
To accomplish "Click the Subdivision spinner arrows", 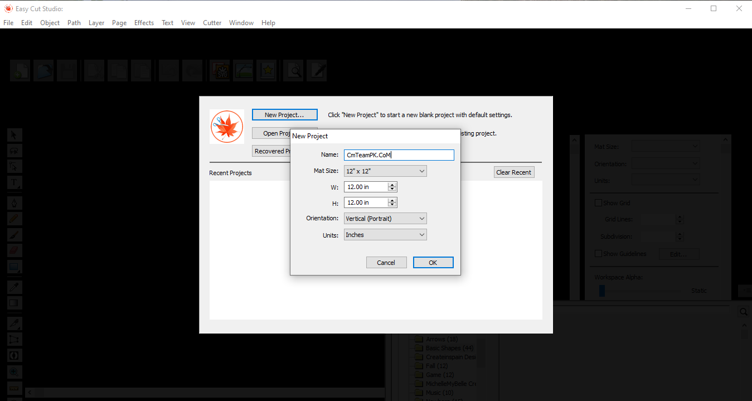I will click(x=679, y=236).
